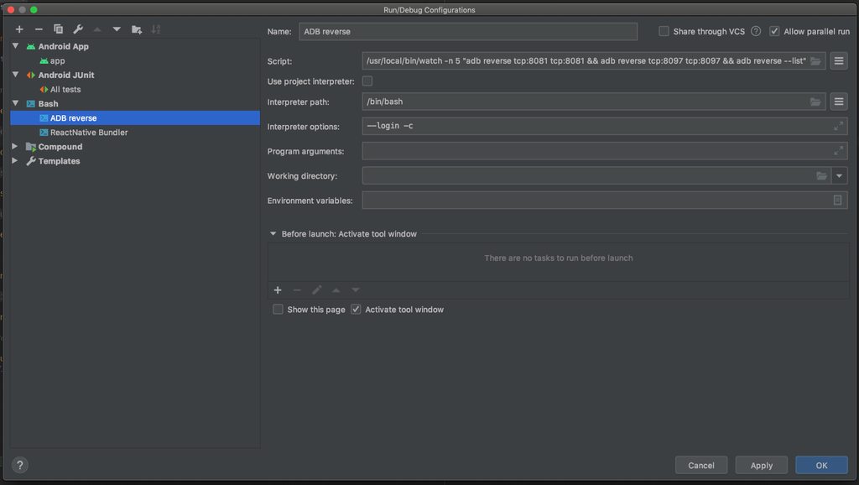Collapse the Bash group
This screenshot has height=485, width=859.
(x=15, y=103)
